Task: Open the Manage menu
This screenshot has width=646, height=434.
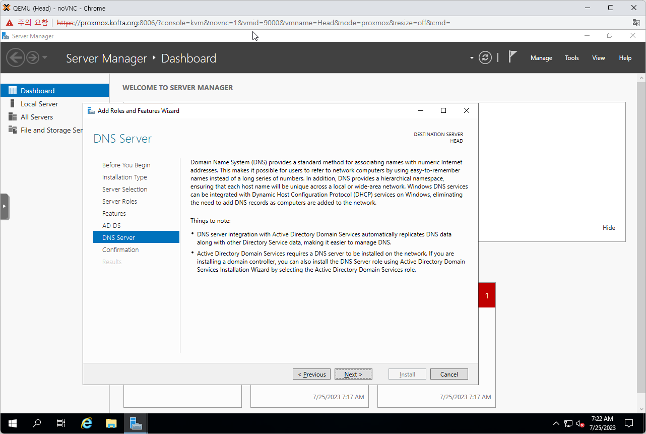Action: [x=541, y=58]
